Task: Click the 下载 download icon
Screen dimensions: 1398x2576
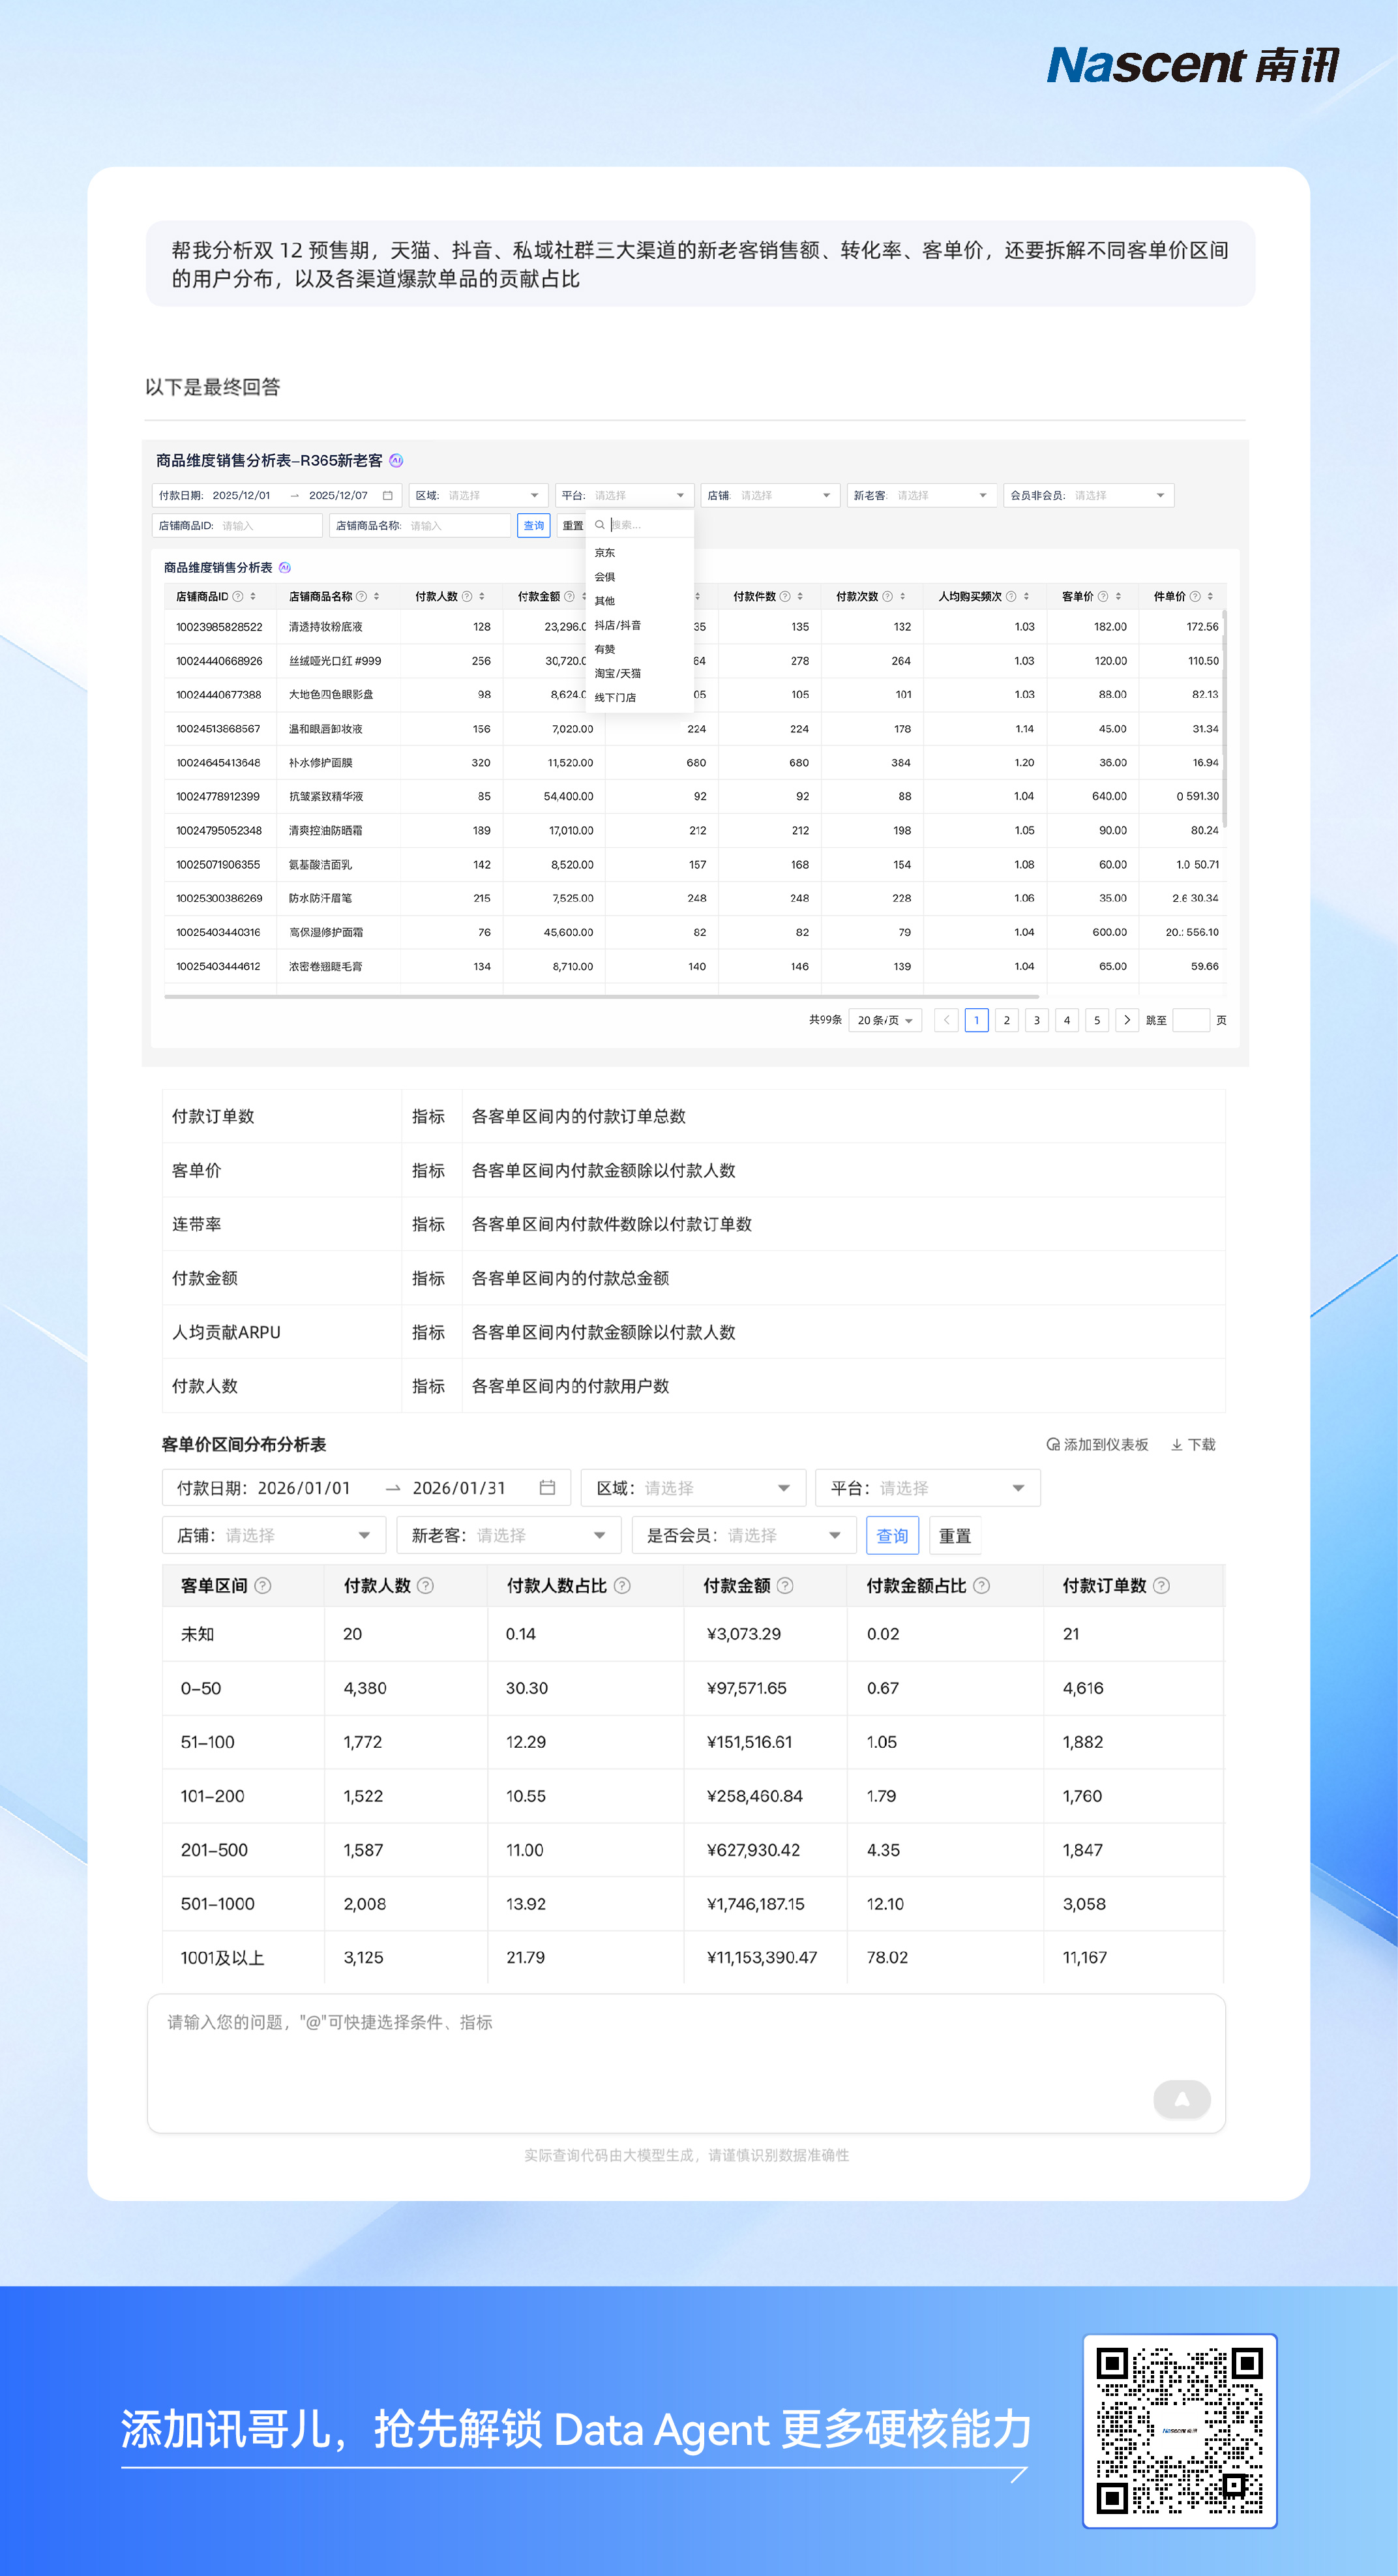Action: pyautogui.click(x=1177, y=1444)
